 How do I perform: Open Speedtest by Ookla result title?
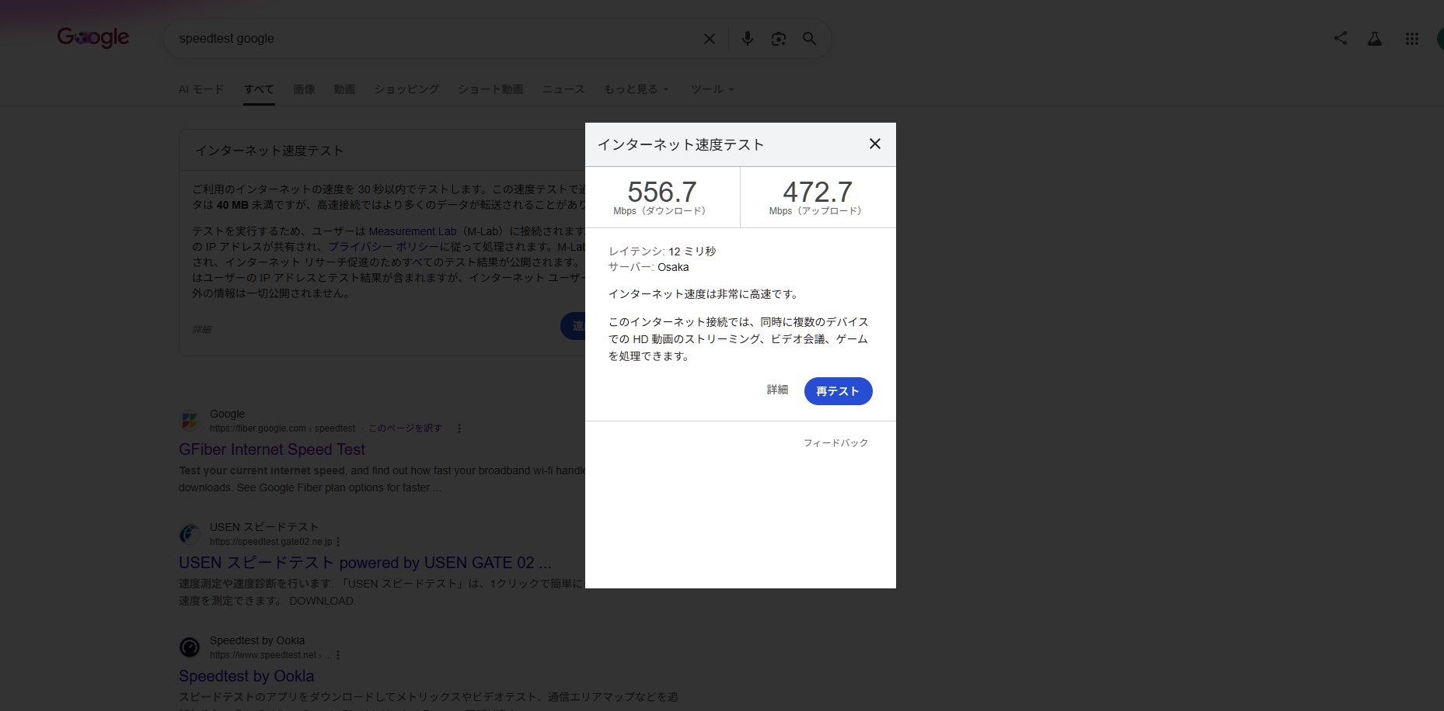pos(246,676)
